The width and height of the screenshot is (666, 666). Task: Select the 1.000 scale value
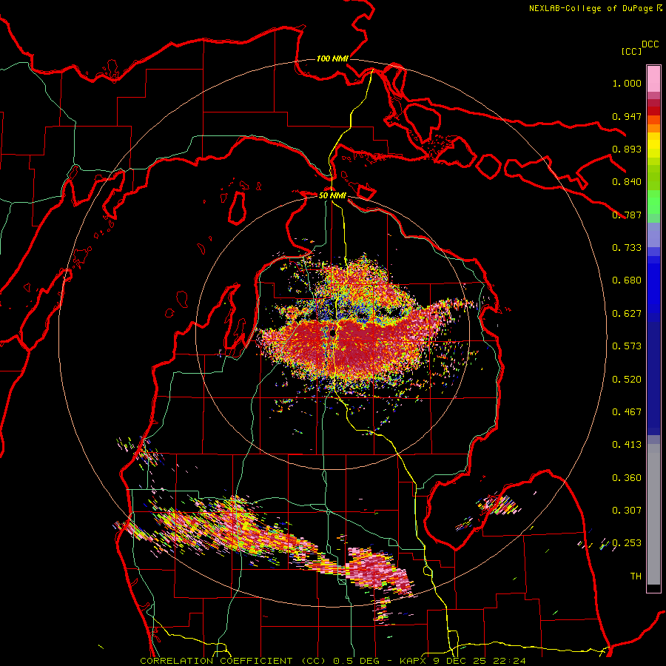pyautogui.click(x=627, y=83)
